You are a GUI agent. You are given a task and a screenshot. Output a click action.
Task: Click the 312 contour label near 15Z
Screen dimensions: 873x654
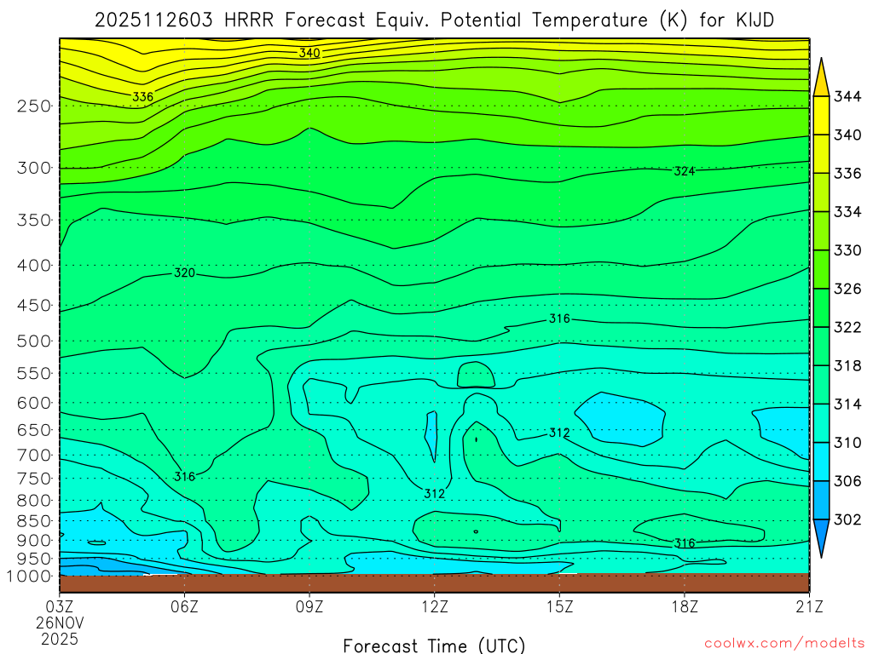pyautogui.click(x=559, y=433)
